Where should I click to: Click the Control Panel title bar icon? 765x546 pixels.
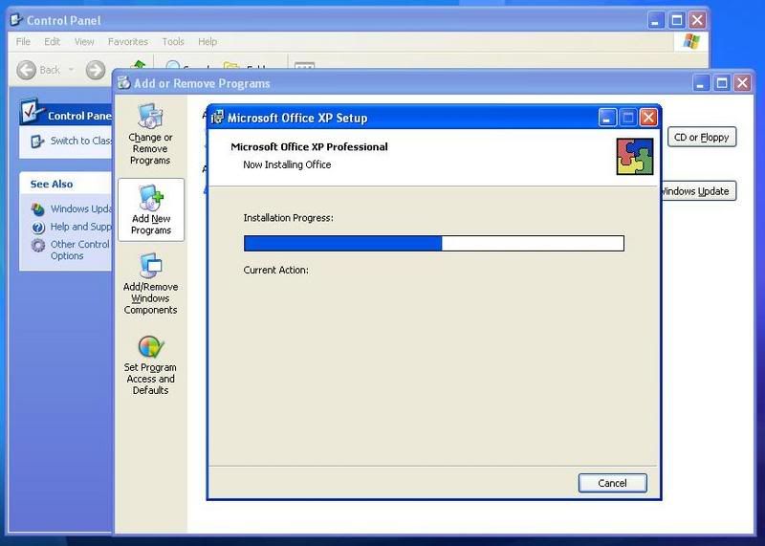pos(13,20)
